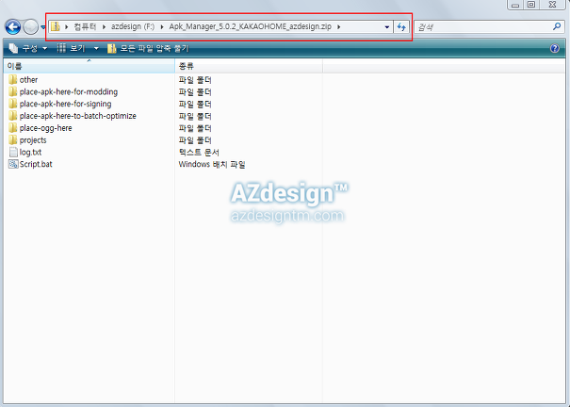Select place-apk-here-for-modding folder icon
Screen dimensions: 570x407
pos(13,91)
